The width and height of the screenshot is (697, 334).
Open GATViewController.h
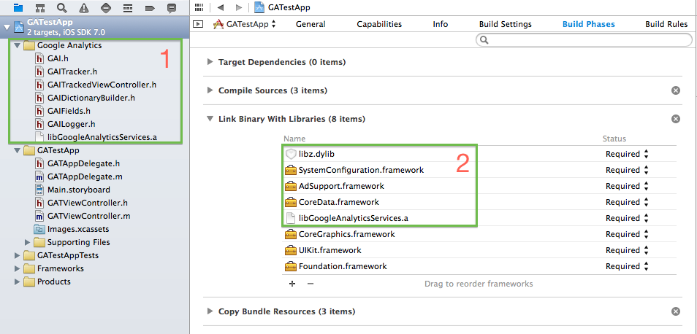[x=88, y=203]
